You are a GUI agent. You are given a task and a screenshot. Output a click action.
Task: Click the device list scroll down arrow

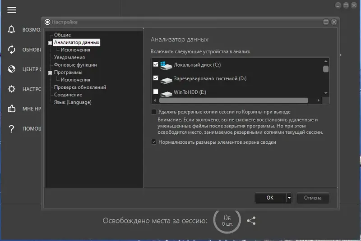point(326,93)
